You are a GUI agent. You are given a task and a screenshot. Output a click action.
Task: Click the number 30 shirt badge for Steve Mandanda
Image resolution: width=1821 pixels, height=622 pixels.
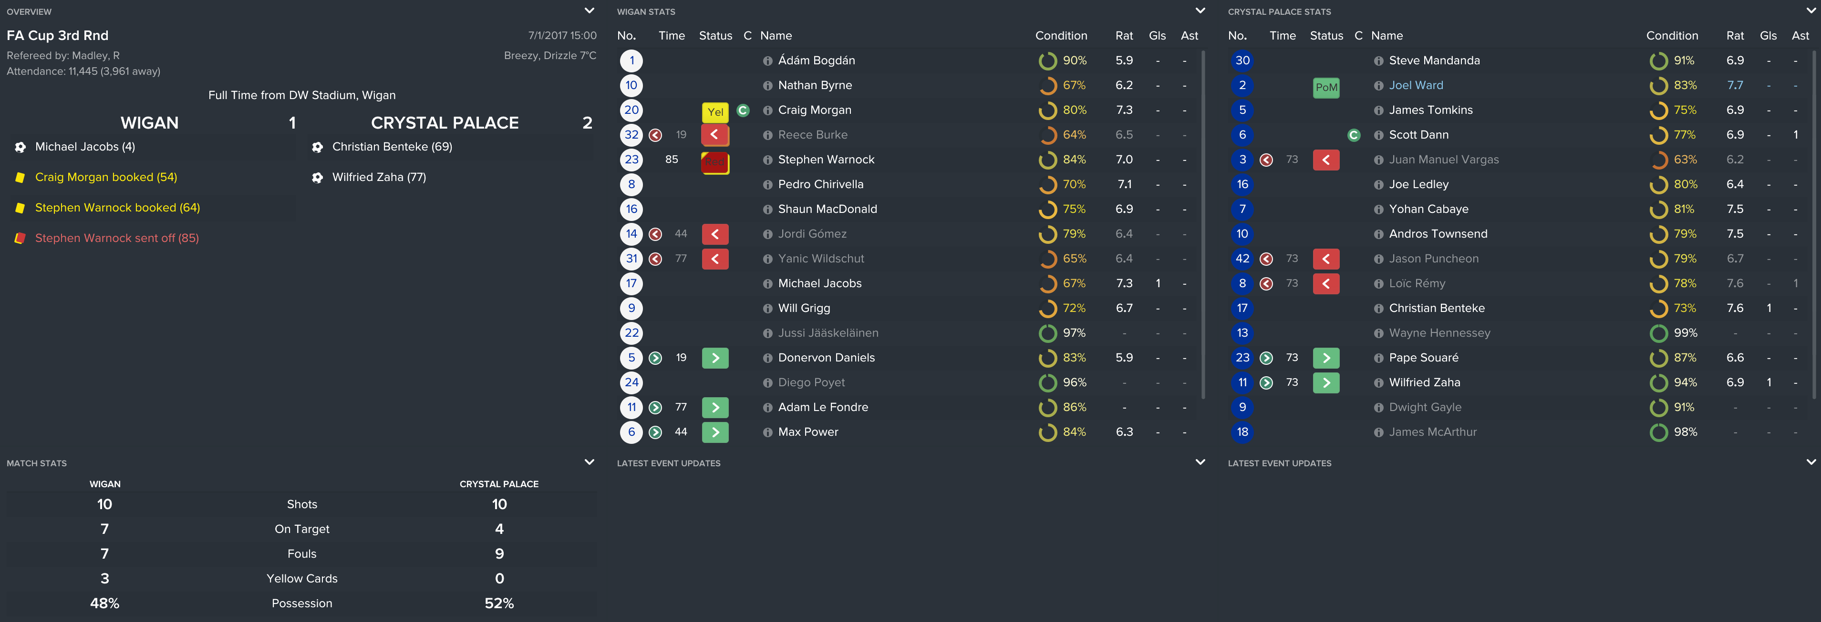(x=1242, y=60)
